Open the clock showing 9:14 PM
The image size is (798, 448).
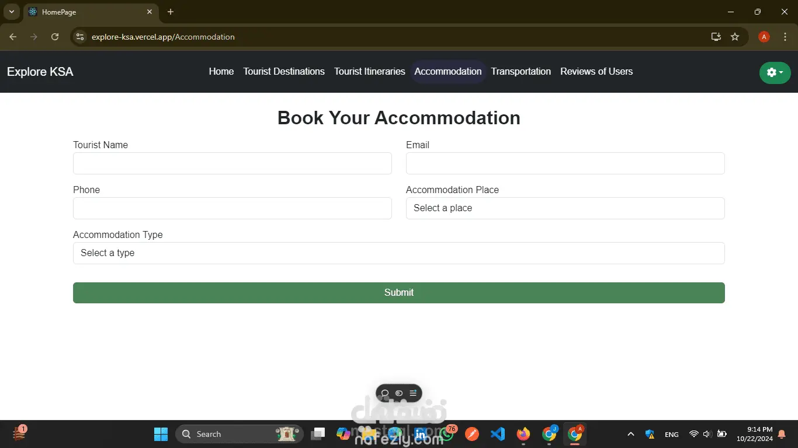click(x=754, y=433)
